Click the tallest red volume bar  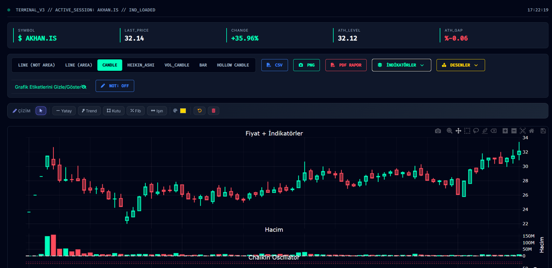click(x=53, y=245)
